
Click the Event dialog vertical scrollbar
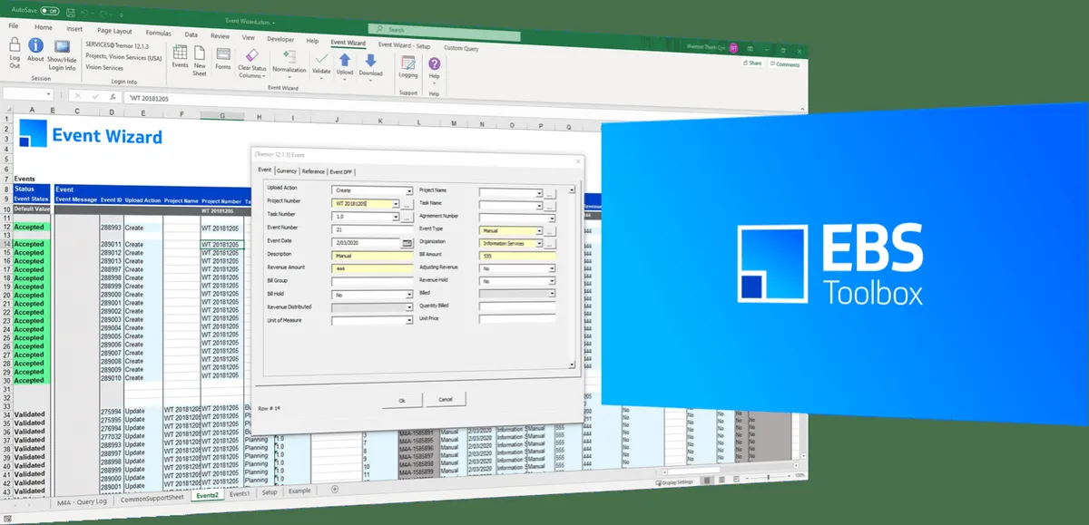pos(572,277)
